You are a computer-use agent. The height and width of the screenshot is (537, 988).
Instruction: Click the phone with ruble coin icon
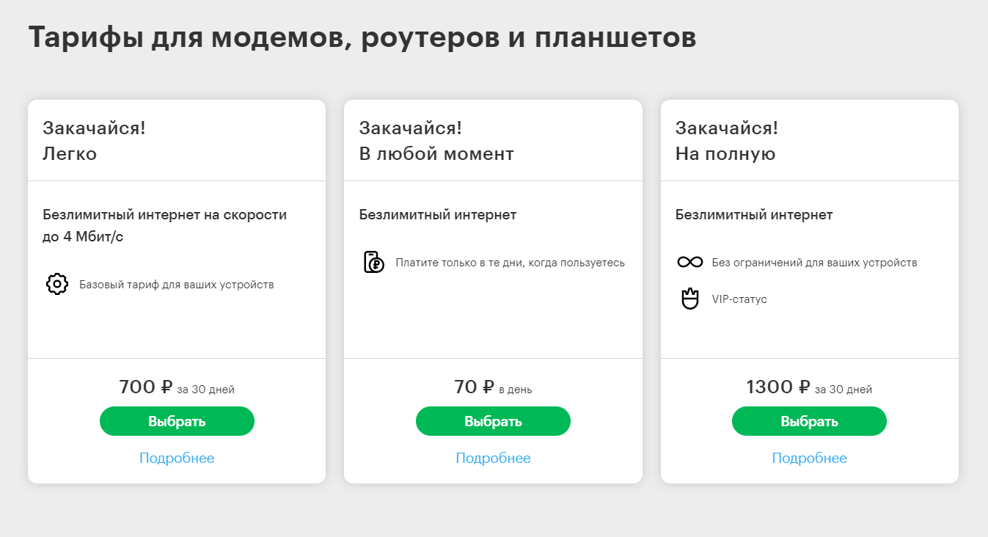[374, 262]
